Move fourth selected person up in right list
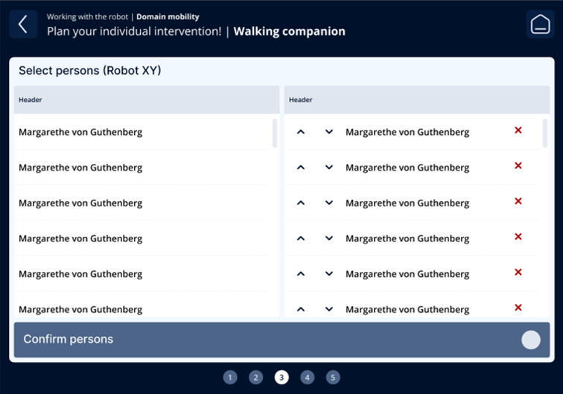Viewport: 563px width, 394px height. tap(301, 239)
